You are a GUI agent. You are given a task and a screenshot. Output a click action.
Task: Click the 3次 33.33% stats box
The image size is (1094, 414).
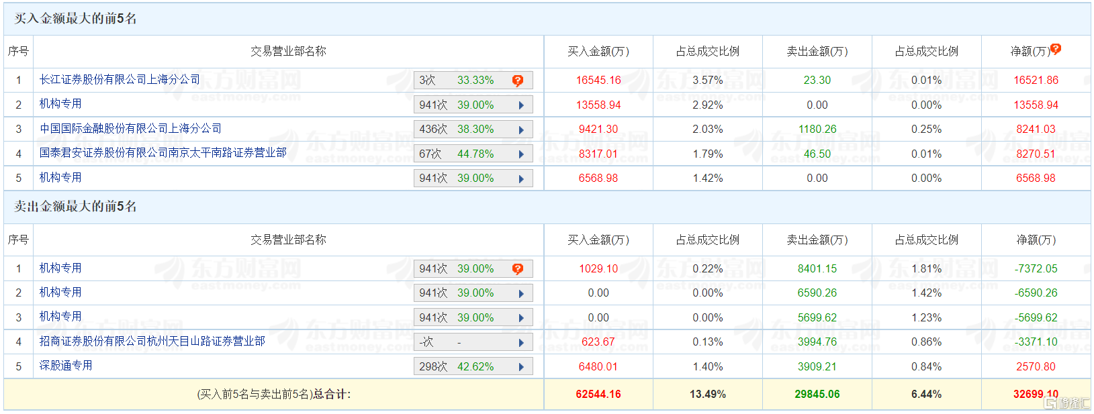point(457,81)
